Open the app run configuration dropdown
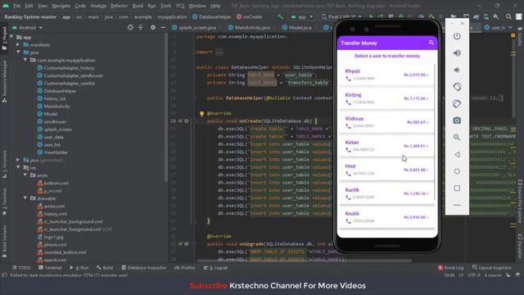 pos(302,16)
